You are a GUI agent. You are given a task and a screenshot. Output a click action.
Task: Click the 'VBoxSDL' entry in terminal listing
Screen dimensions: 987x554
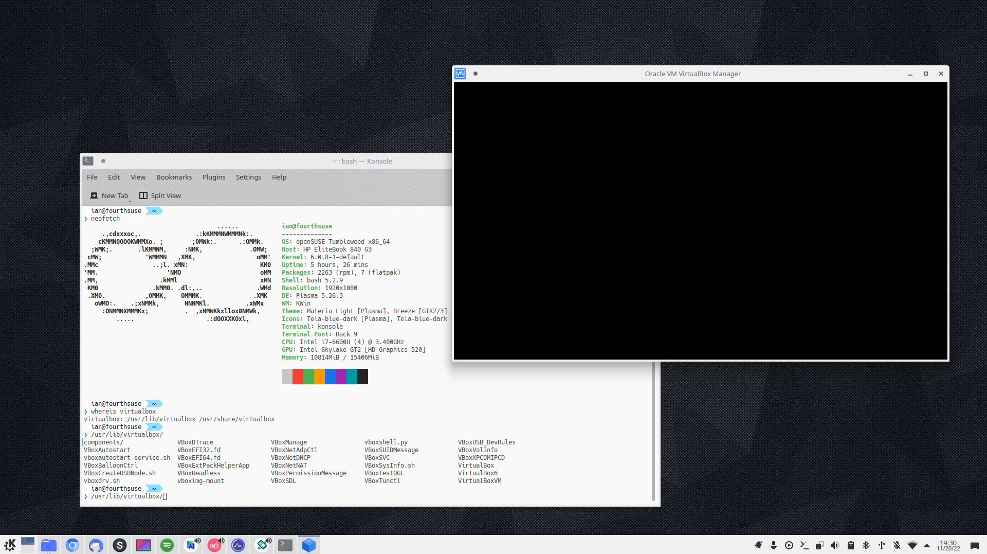click(284, 481)
